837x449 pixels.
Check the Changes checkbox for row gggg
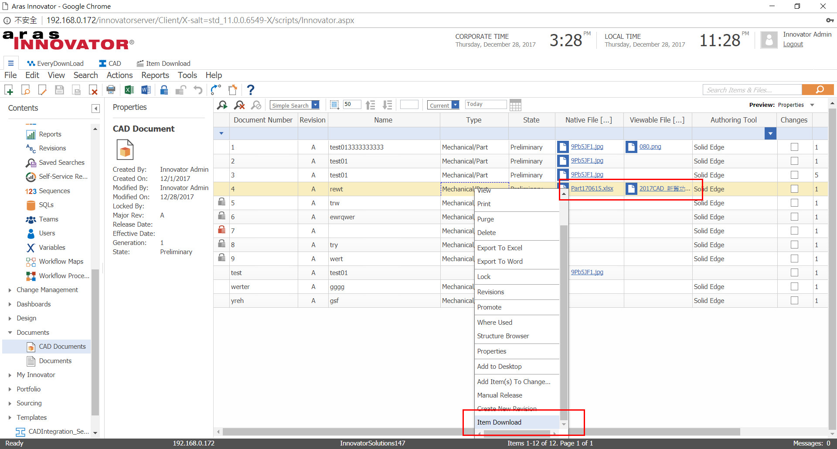pyautogui.click(x=795, y=286)
